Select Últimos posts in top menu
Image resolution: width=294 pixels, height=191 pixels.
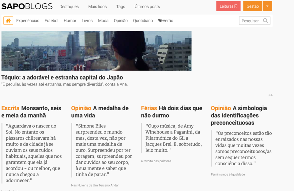click(x=147, y=6)
